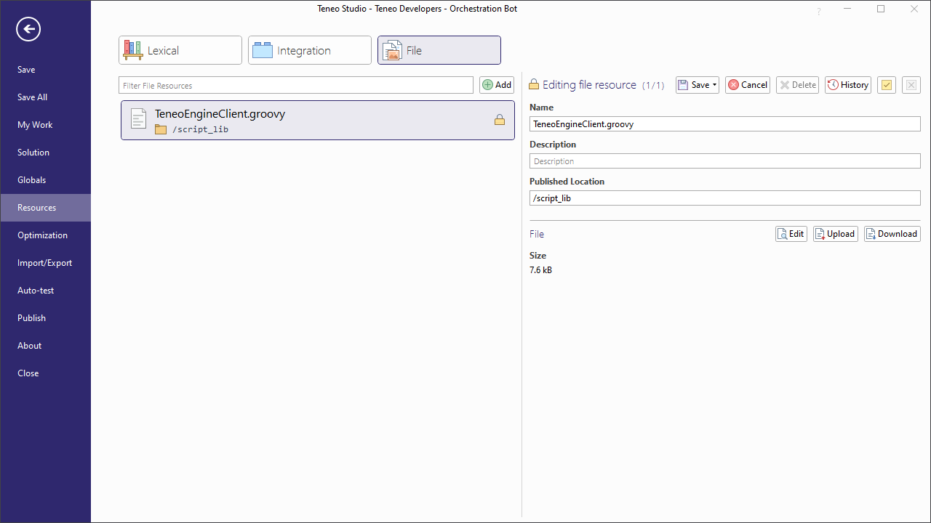Click the help question mark in title bar
This screenshot has height=523, width=931.
click(819, 11)
